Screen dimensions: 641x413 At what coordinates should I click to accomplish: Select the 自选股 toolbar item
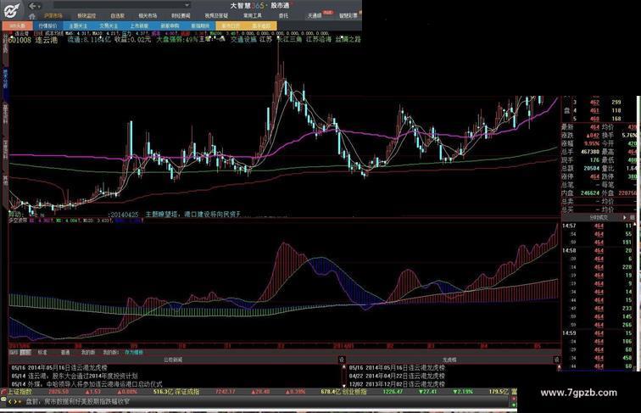point(118,15)
